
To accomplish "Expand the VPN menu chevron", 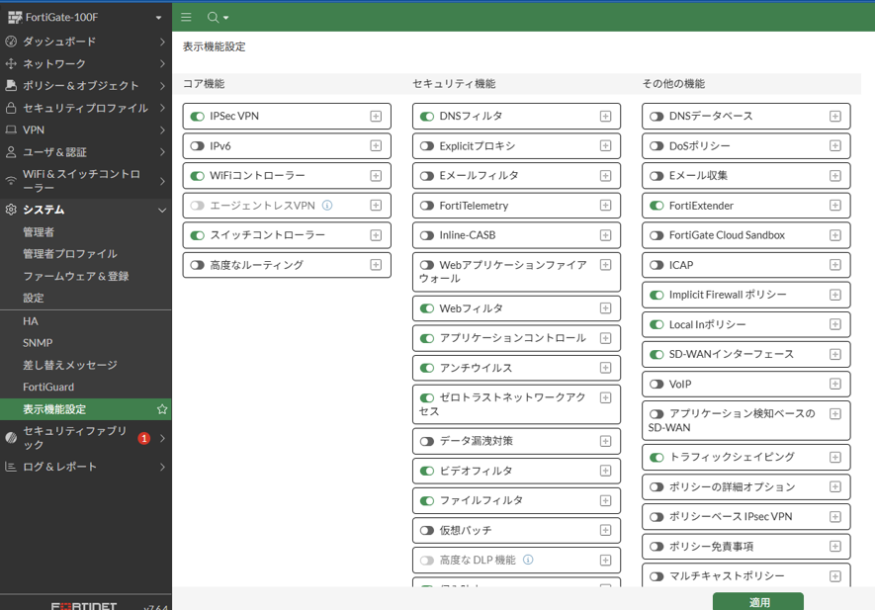I will [162, 130].
